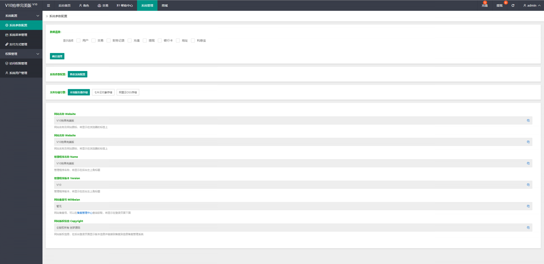Check the 用户 data cleanup checkbox
The width and height of the screenshot is (544, 264).
click(x=78, y=40)
